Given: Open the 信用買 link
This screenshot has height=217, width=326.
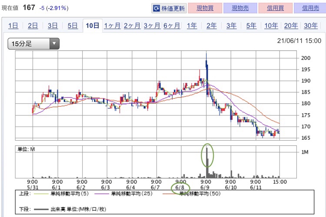Looking at the screenshot, I should (275, 8).
